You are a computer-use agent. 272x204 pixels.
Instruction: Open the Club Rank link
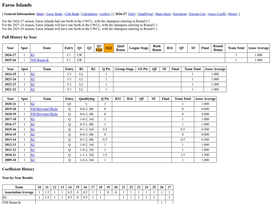click(72, 14)
